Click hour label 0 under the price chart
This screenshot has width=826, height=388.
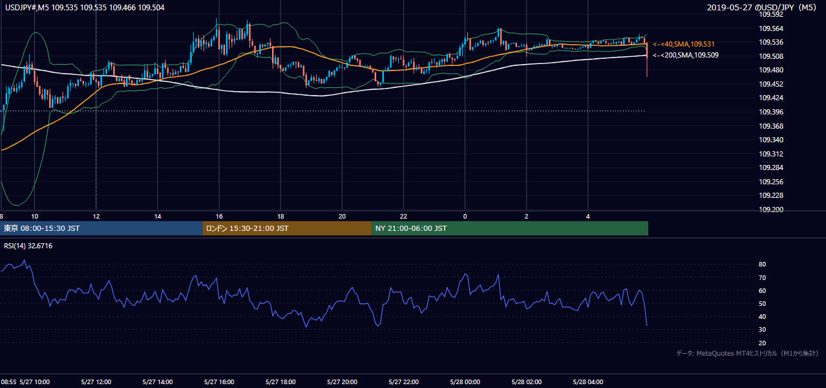(x=465, y=216)
